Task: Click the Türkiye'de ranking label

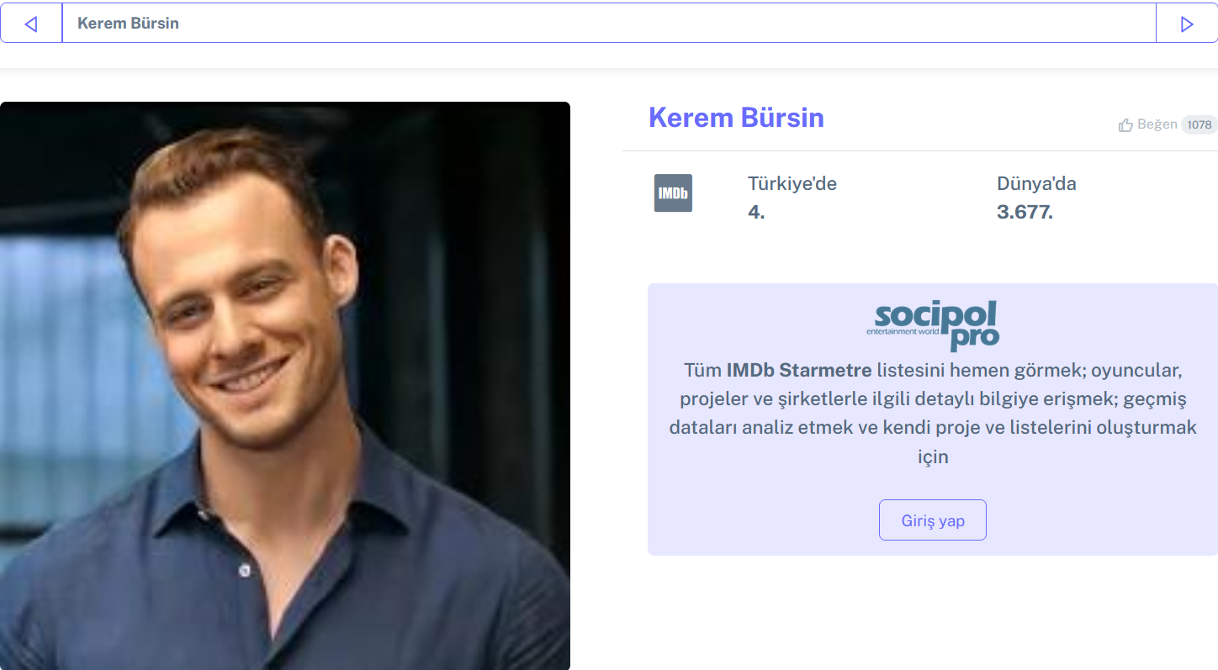Action: pyautogui.click(x=792, y=183)
